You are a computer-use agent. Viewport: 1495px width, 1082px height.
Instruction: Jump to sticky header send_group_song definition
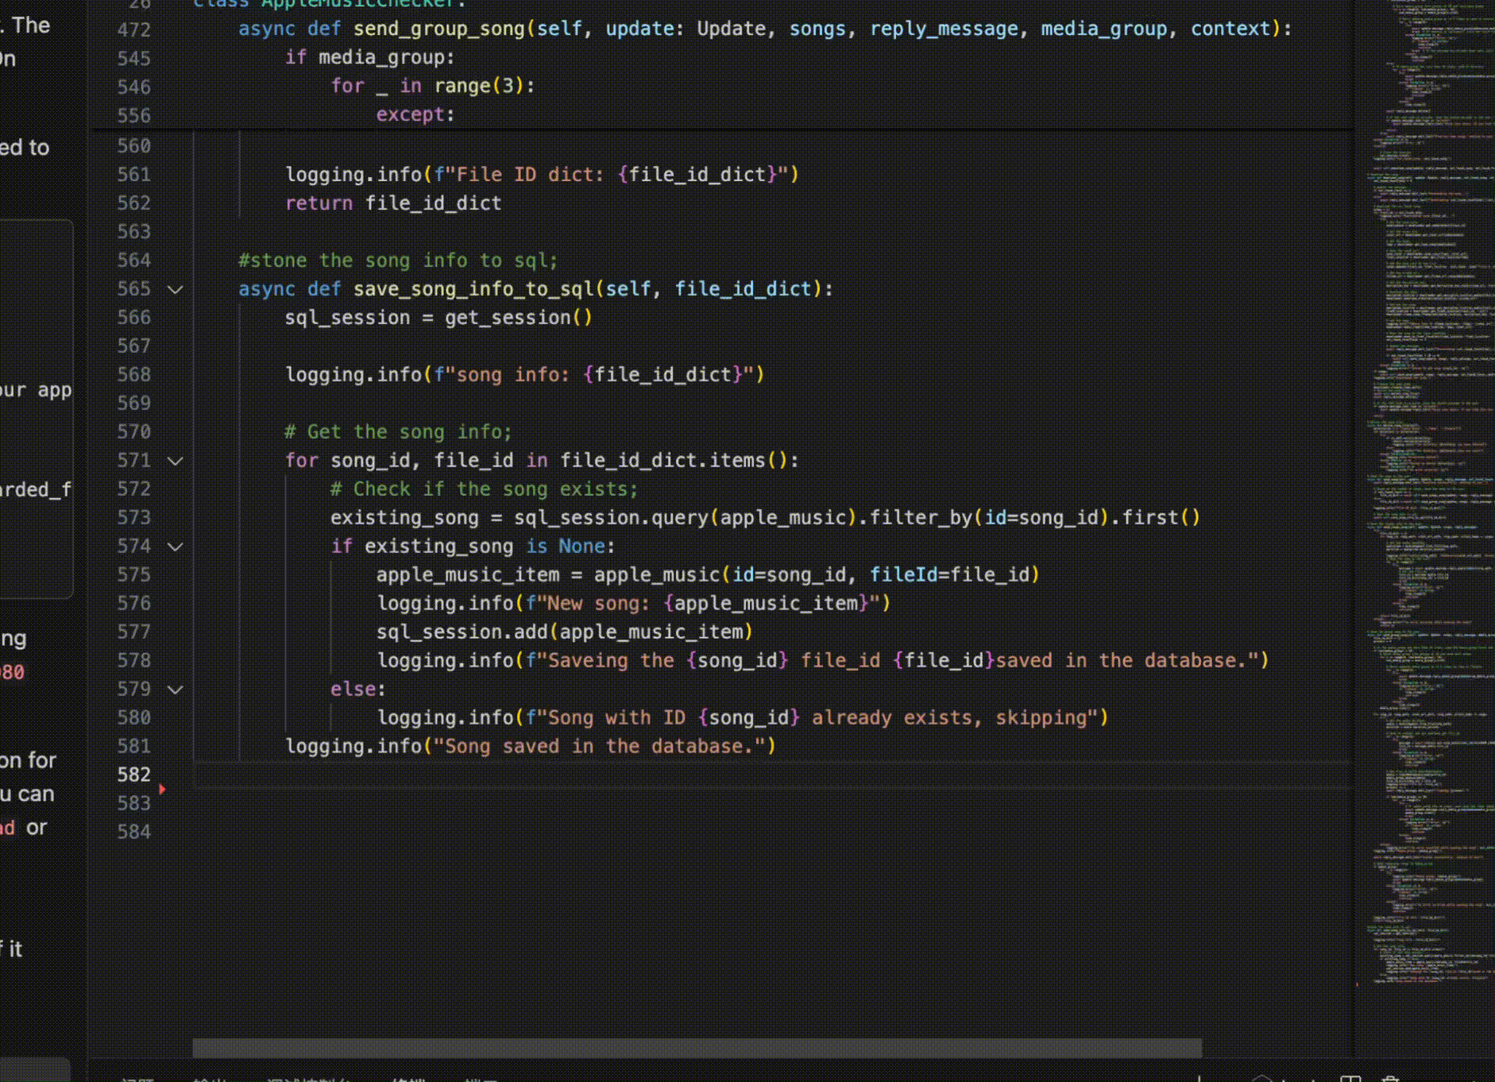point(438,29)
